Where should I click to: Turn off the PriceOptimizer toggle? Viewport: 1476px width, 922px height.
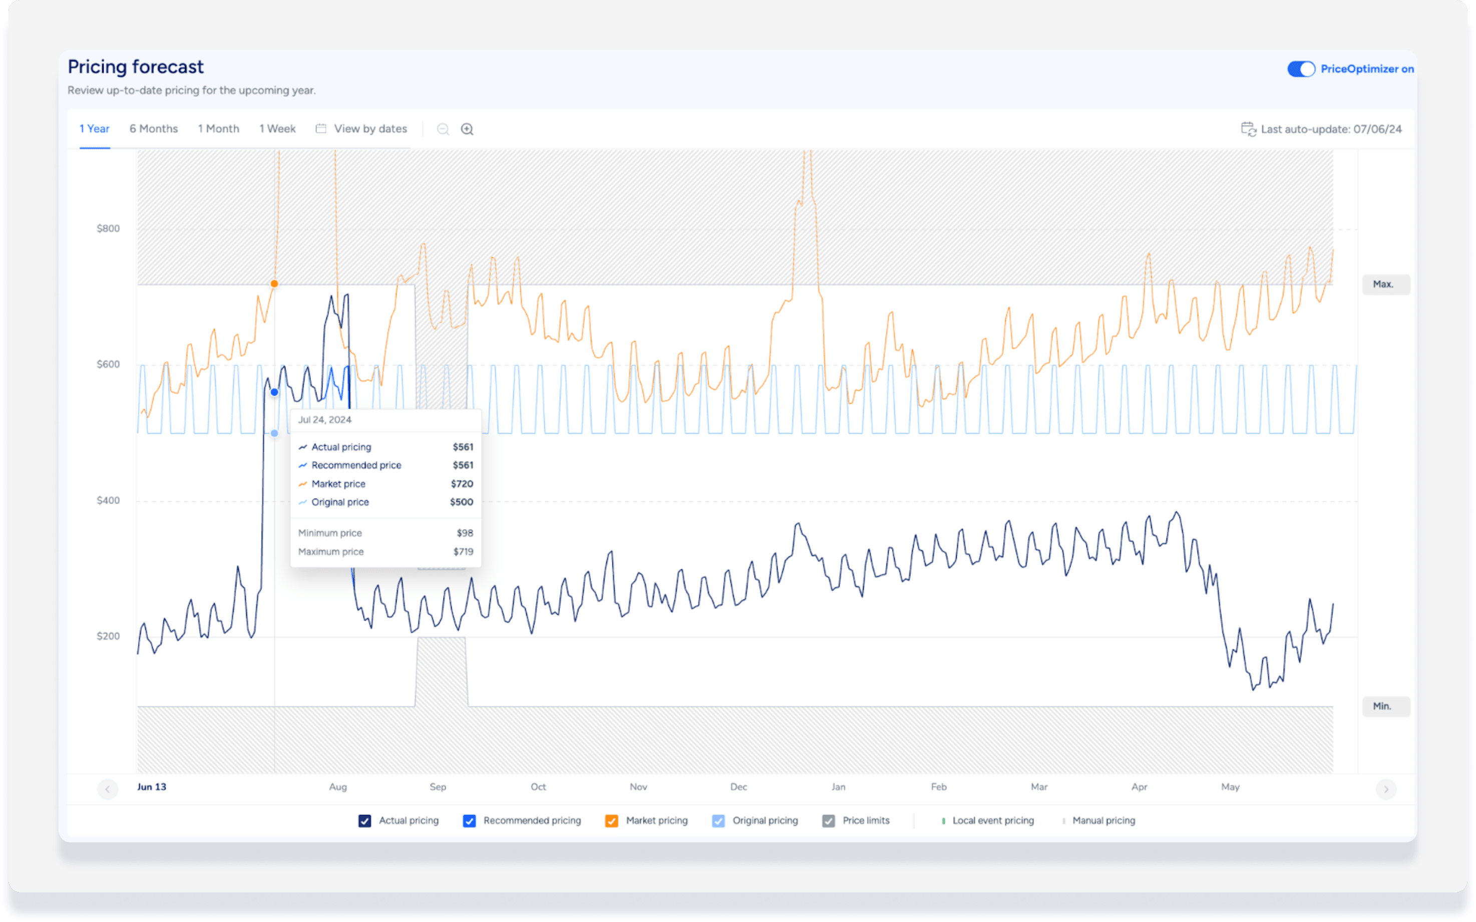point(1300,69)
